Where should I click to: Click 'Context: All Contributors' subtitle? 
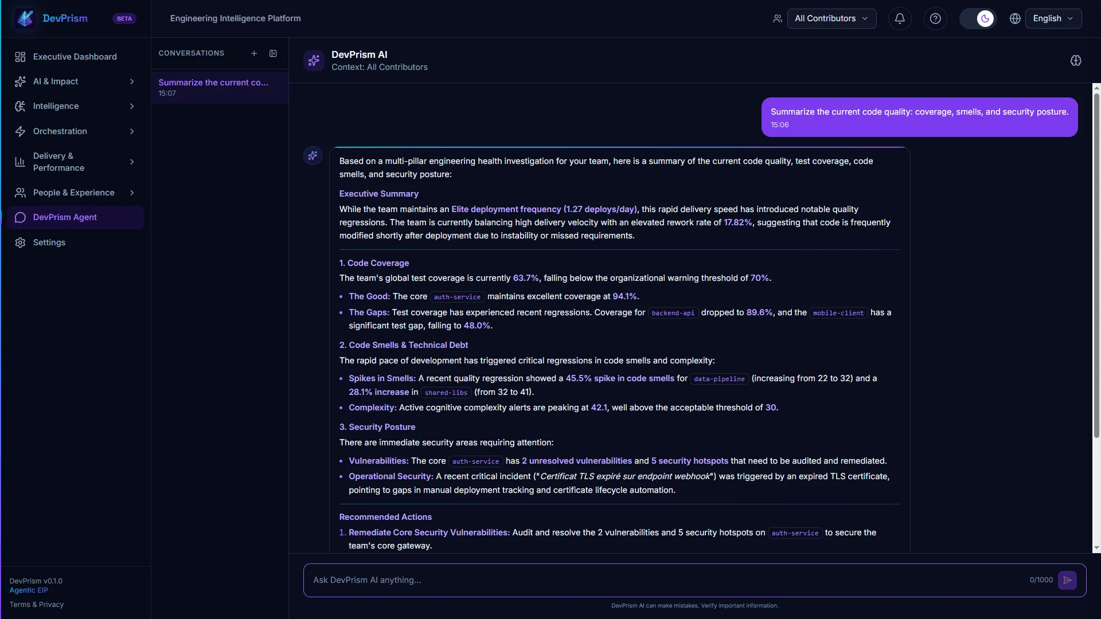(379, 67)
